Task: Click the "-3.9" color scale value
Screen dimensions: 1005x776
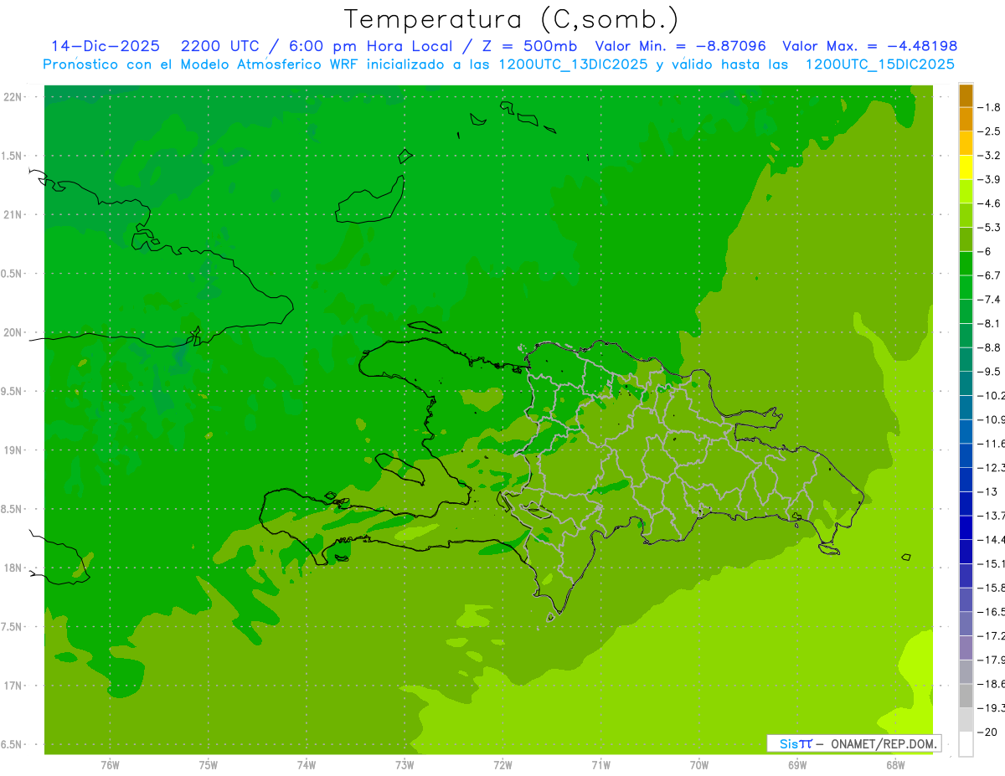Action: pos(989,179)
